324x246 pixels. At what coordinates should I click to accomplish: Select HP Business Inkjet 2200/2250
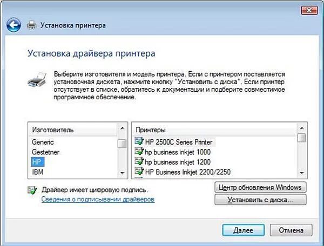187,172
